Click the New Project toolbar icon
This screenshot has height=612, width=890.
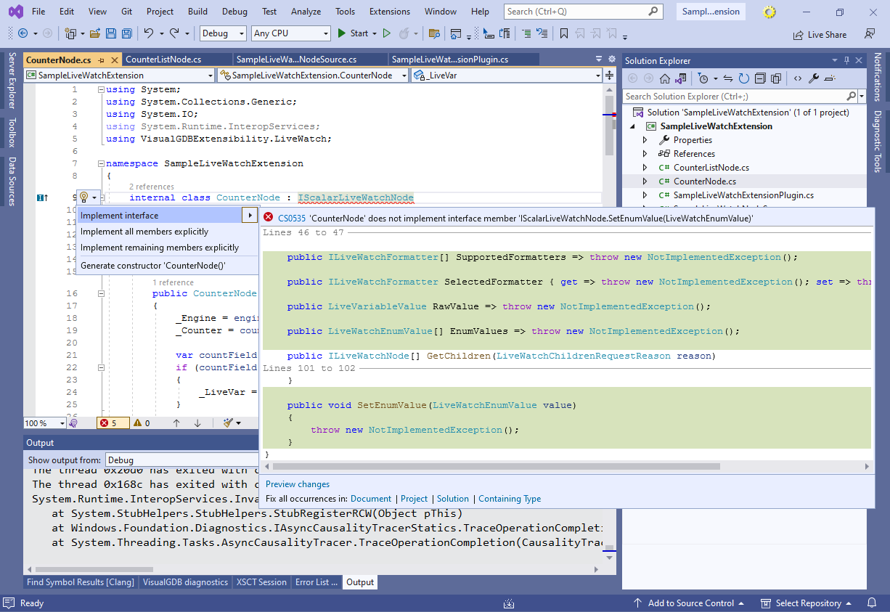coord(70,33)
